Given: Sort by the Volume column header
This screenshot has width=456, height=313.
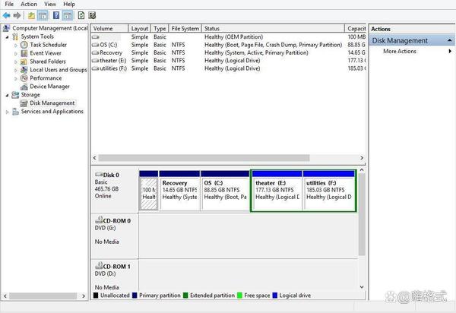Looking at the screenshot, I should point(109,28).
